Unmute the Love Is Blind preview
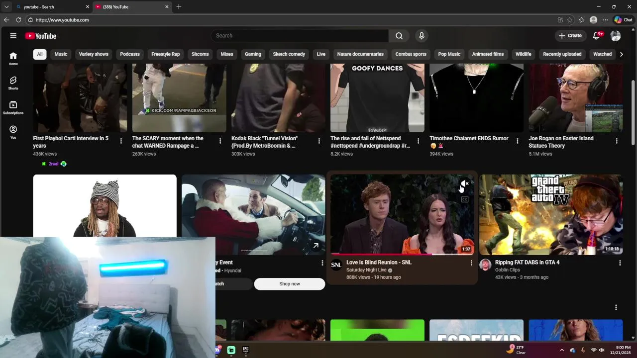Screen dimensions: 637x358 (x=464, y=184)
